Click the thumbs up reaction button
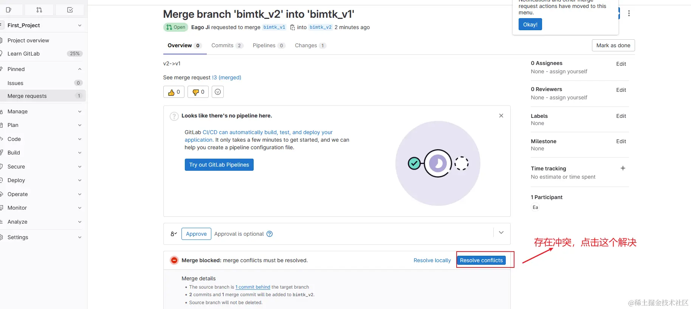 (174, 92)
